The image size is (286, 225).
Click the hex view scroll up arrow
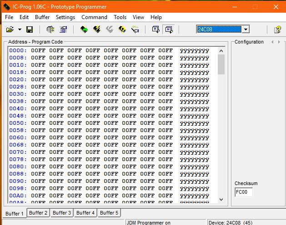[x=221, y=51]
